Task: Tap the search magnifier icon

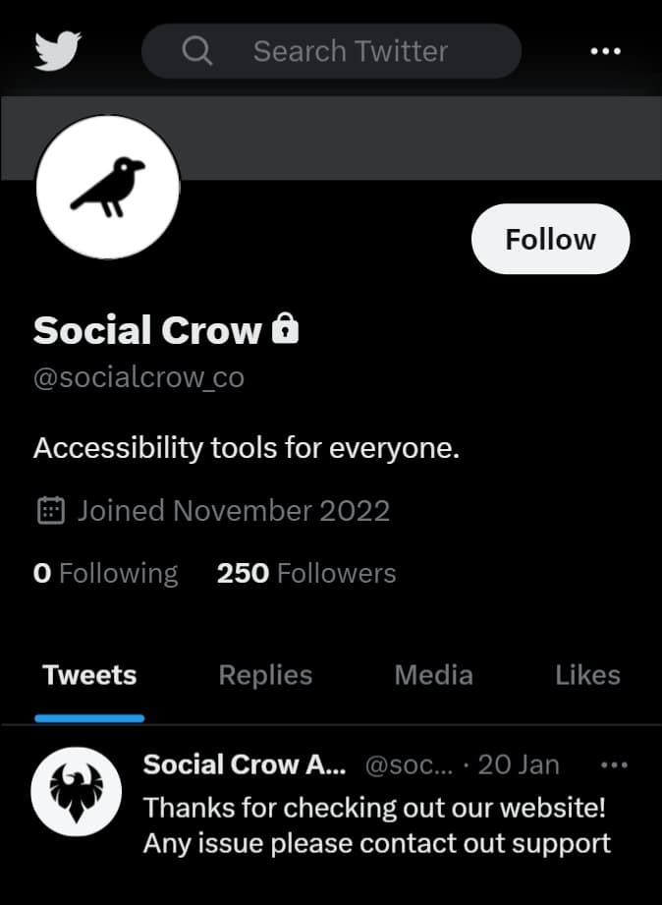Action: [x=196, y=51]
